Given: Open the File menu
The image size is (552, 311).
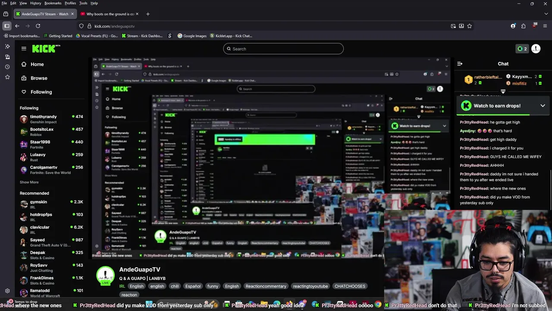Looking at the screenshot, I should 4,3.
